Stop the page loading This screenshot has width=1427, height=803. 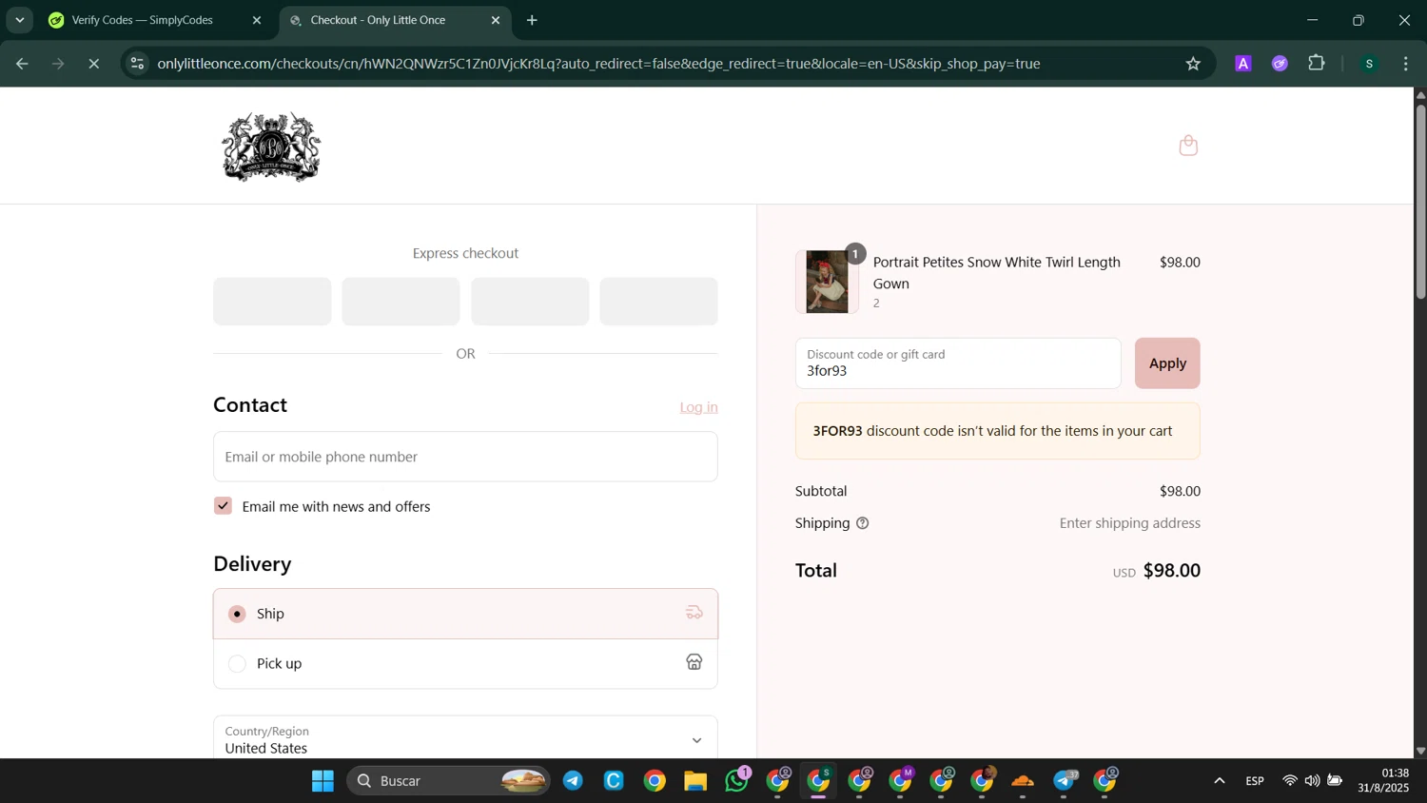(x=94, y=64)
